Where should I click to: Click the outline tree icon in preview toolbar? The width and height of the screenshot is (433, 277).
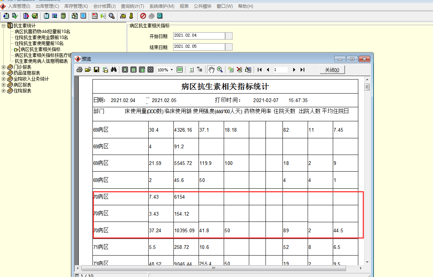pyautogui.click(x=200, y=70)
